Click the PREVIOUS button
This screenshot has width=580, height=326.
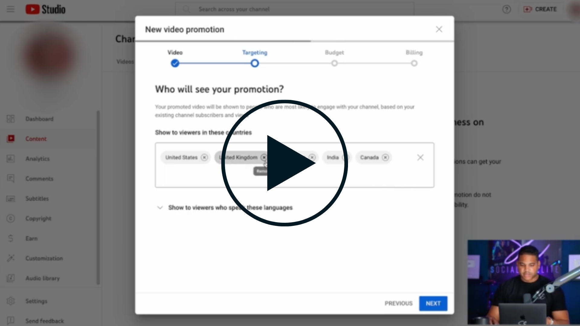pyautogui.click(x=398, y=303)
